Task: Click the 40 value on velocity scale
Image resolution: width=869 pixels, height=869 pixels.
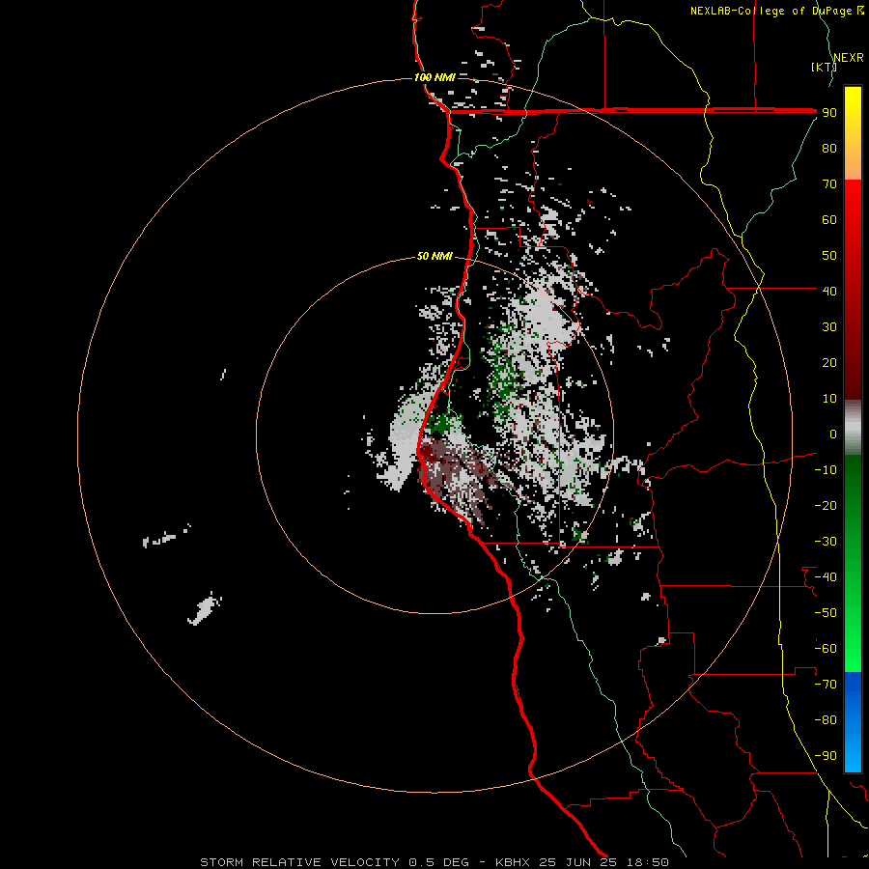Action: (x=829, y=292)
